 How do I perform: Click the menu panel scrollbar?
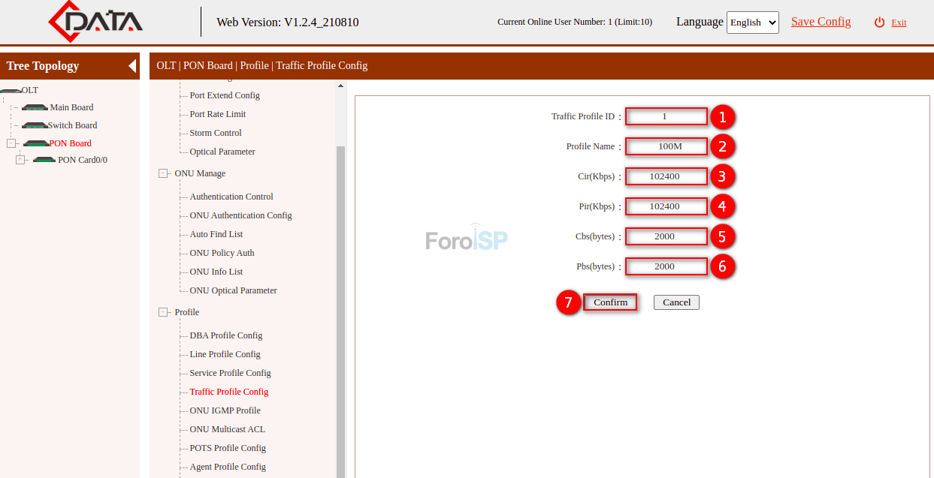339,225
